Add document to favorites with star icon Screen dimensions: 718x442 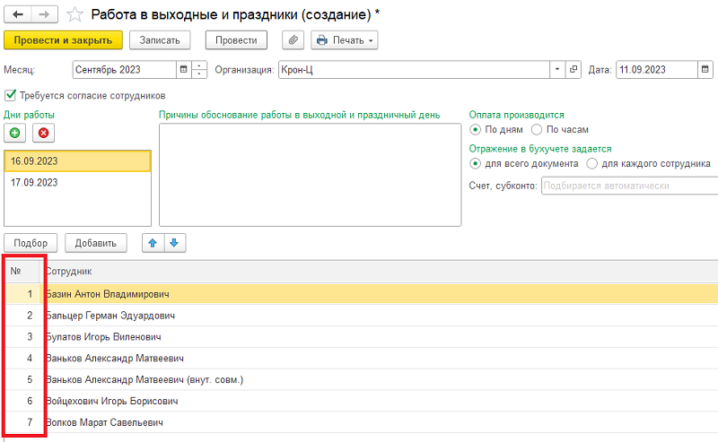(x=75, y=14)
